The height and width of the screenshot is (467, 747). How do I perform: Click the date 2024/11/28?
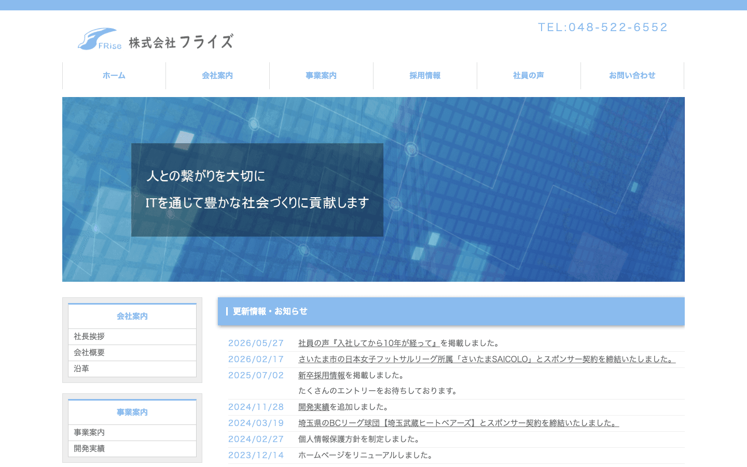[256, 407]
